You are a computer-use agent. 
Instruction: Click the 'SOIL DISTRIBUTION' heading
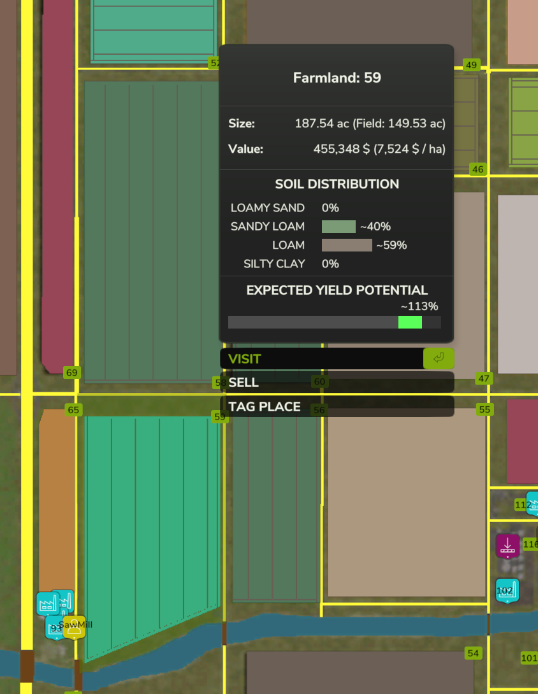tap(337, 184)
